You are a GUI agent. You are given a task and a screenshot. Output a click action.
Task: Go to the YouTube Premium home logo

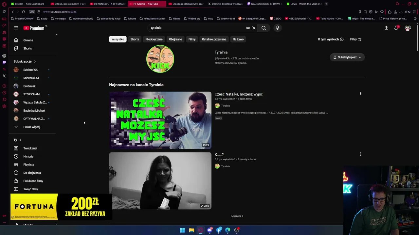34,28
